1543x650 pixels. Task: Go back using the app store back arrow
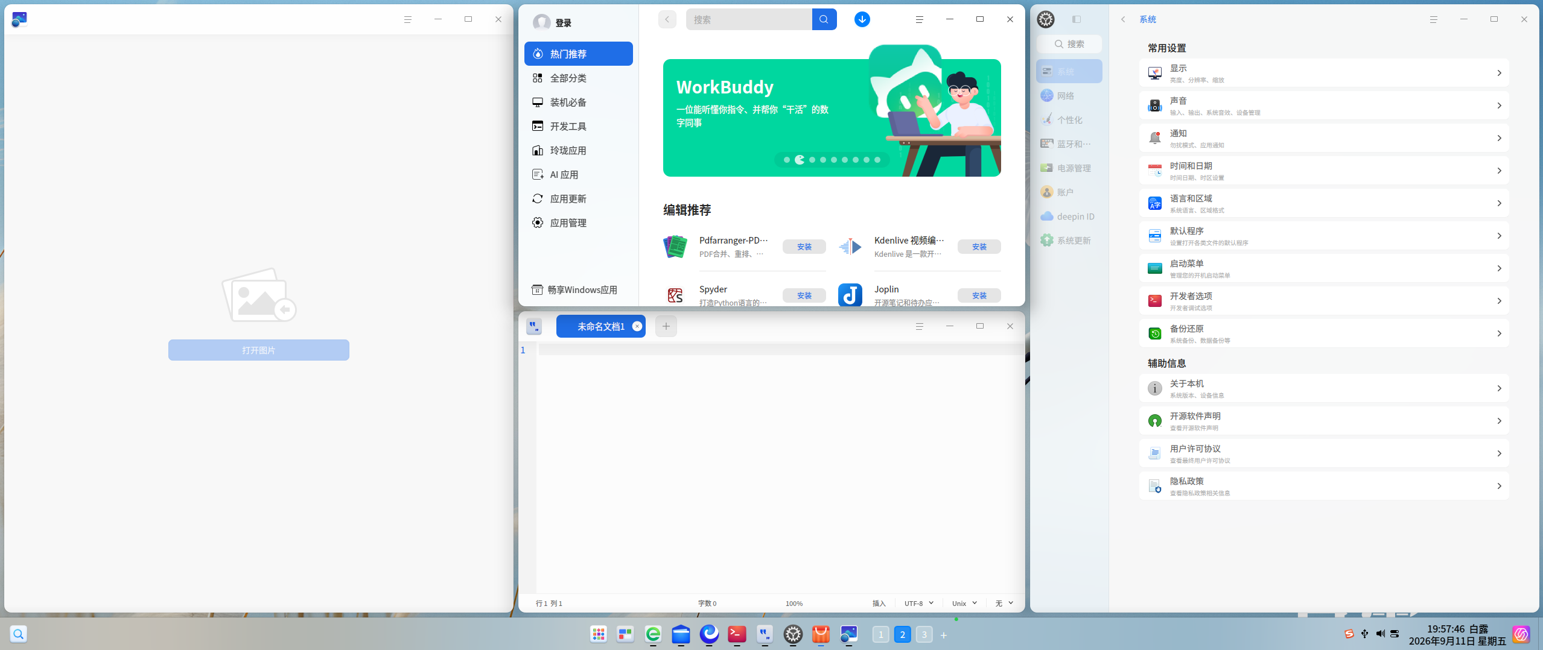click(667, 19)
